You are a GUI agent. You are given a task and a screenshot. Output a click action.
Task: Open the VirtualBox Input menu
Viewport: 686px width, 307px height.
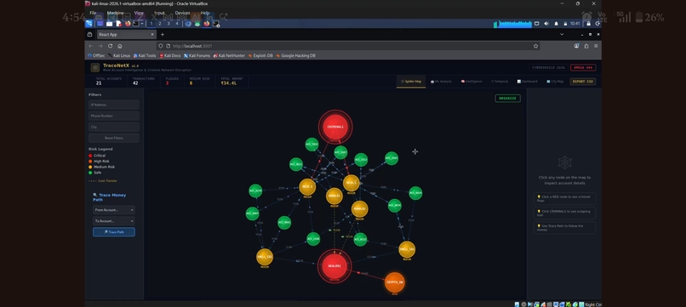160,13
